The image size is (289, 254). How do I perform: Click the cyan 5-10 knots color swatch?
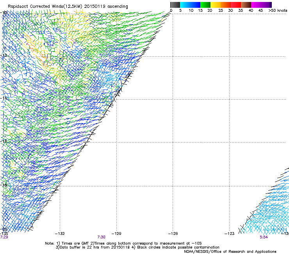(185, 5)
